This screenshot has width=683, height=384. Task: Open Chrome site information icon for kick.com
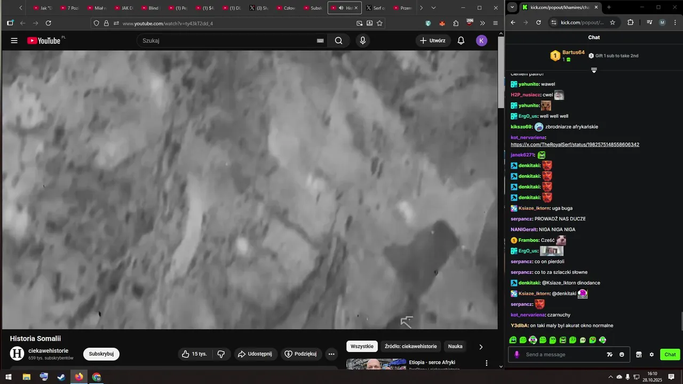[x=553, y=22]
